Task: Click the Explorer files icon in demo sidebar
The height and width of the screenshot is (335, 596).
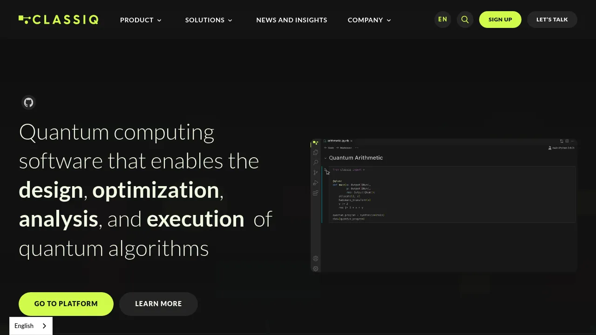Action: pyautogui.click(x=316, y=152)
